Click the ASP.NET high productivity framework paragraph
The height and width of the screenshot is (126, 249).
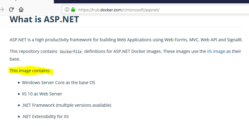[x=126, y=40]
